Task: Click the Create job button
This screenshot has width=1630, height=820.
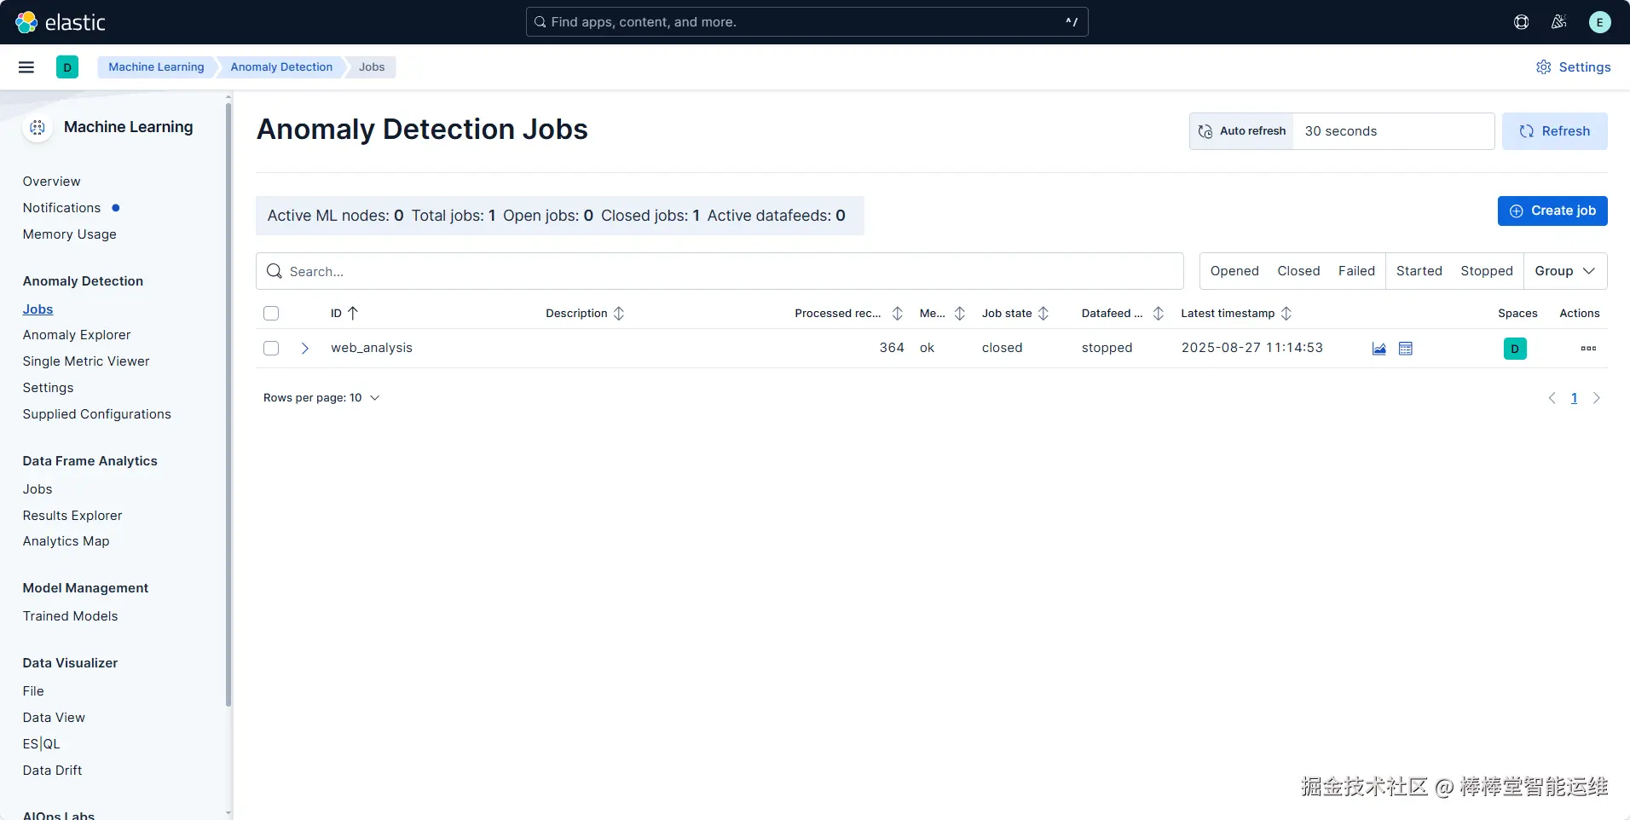Action: (x=1552, y=211)
